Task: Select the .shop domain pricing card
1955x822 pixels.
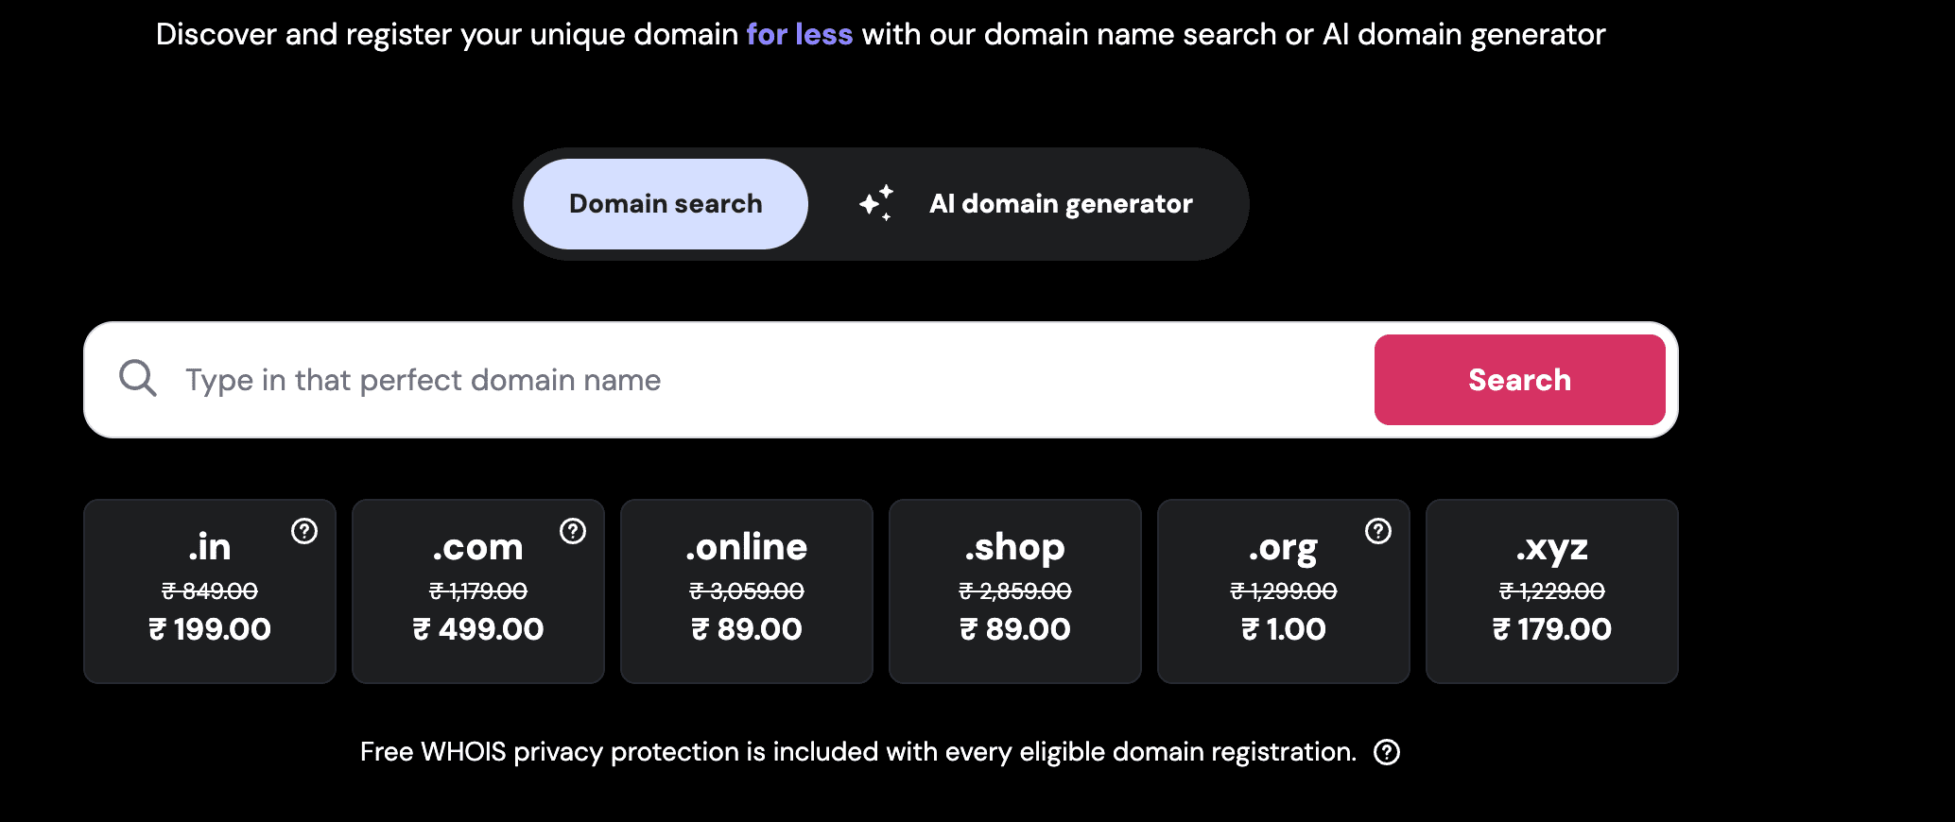Action: tap(1014, 591)
